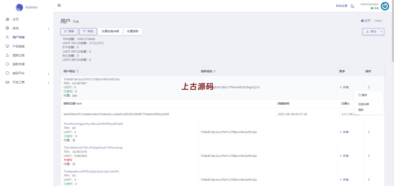
Task: Expand 详情 for TKwt5rj4sHgqLXAym8no2ZHMXFbsoKKVeN row
Action: pos(344,132)
